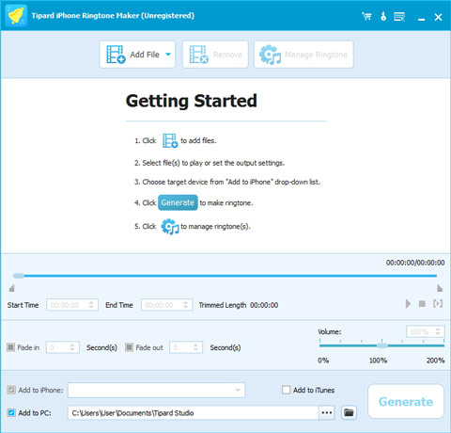451x433 pixels.
Task: Click the play trimmed segment bracket icon
Action: click(x=438, y=303)
